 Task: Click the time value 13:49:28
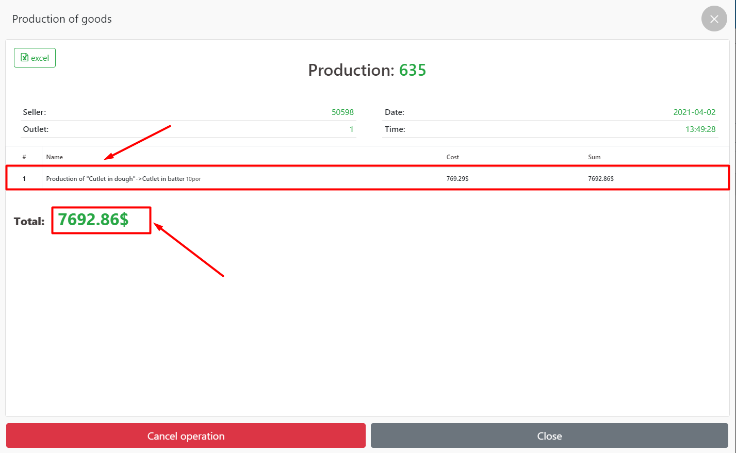pos(700,129)
